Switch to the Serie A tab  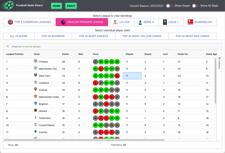coord(146,22)
